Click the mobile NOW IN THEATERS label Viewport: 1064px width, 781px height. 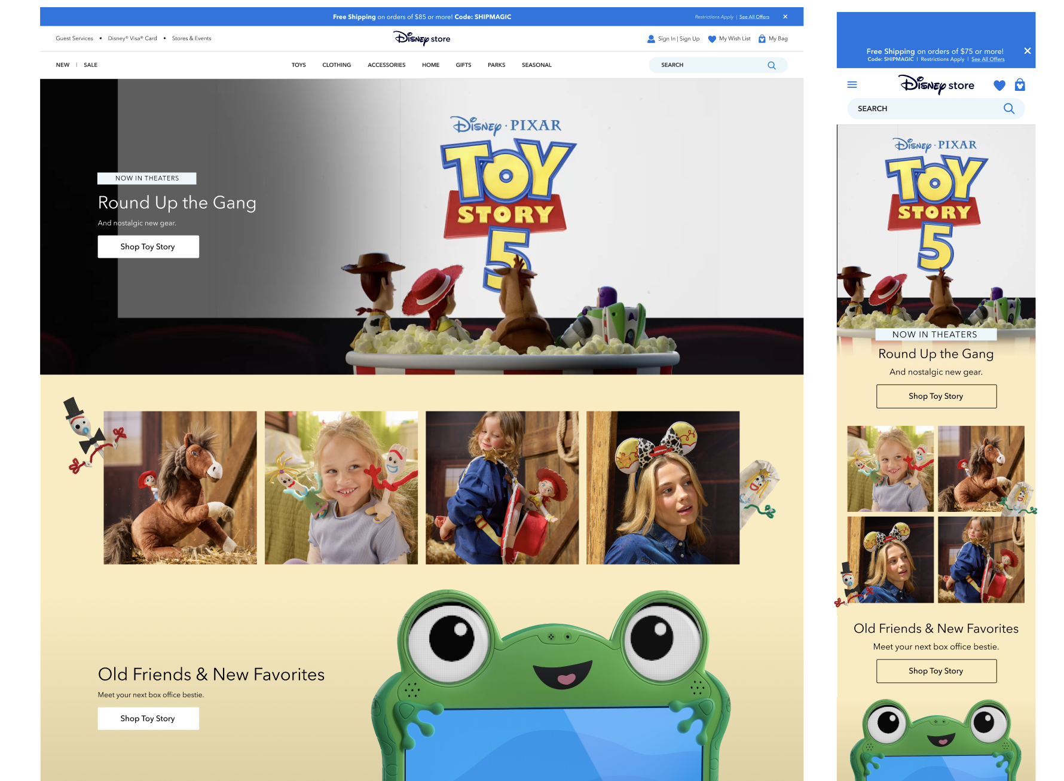[935, 335]
